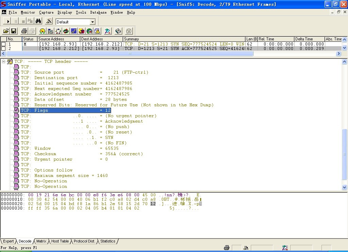Tick the checkbox for frame 1
The height and width of the screenshot is (252, 348).
[x=3, y=44]
